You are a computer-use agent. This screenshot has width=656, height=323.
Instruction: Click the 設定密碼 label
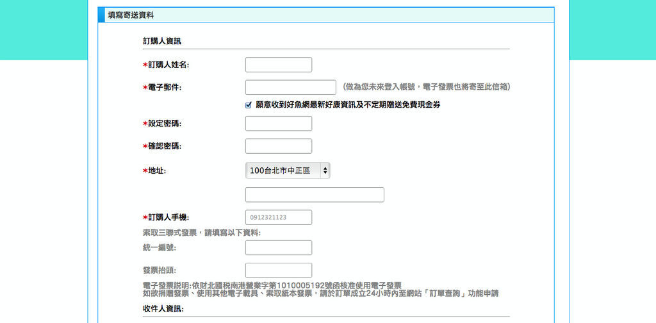(163, 124)
